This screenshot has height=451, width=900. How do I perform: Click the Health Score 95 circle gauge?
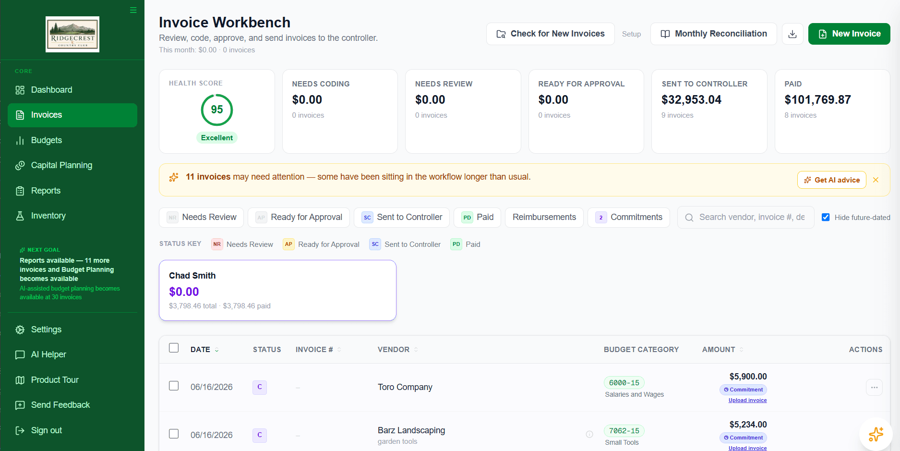pyautogui.click(x=217, y=110)
